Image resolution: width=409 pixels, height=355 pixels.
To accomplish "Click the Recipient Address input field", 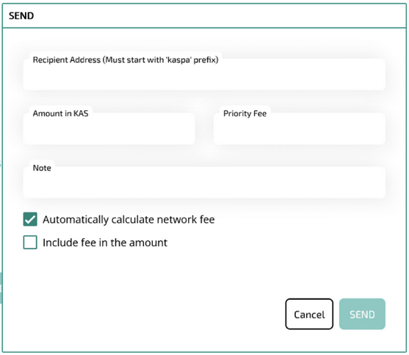I will point(204,74).
